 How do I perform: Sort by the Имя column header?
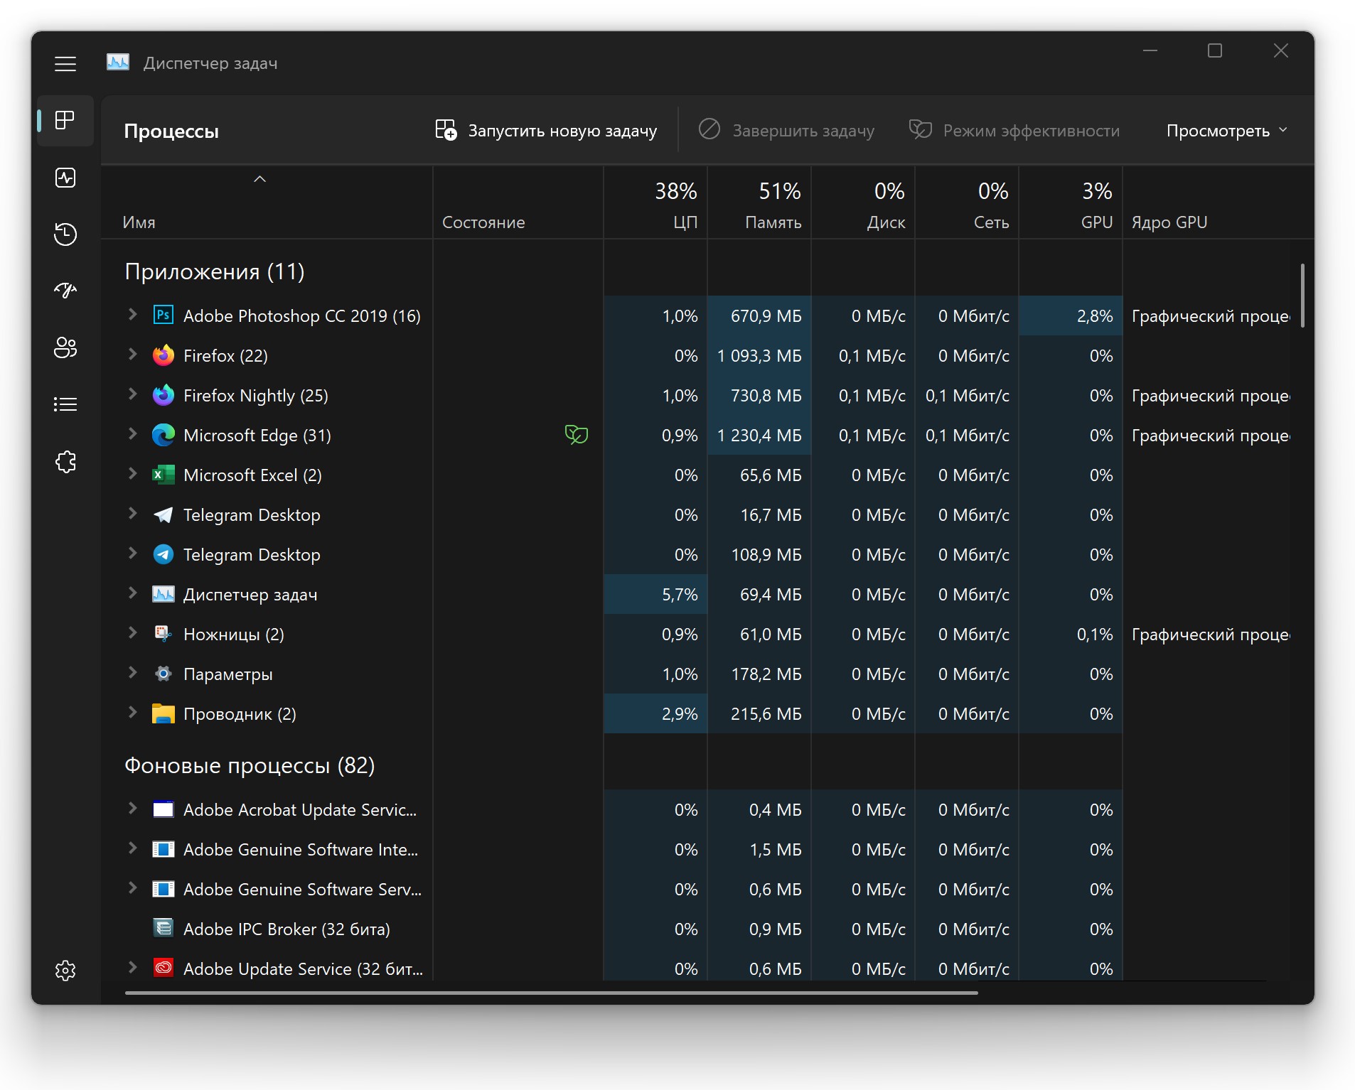[x=267, y=203]
